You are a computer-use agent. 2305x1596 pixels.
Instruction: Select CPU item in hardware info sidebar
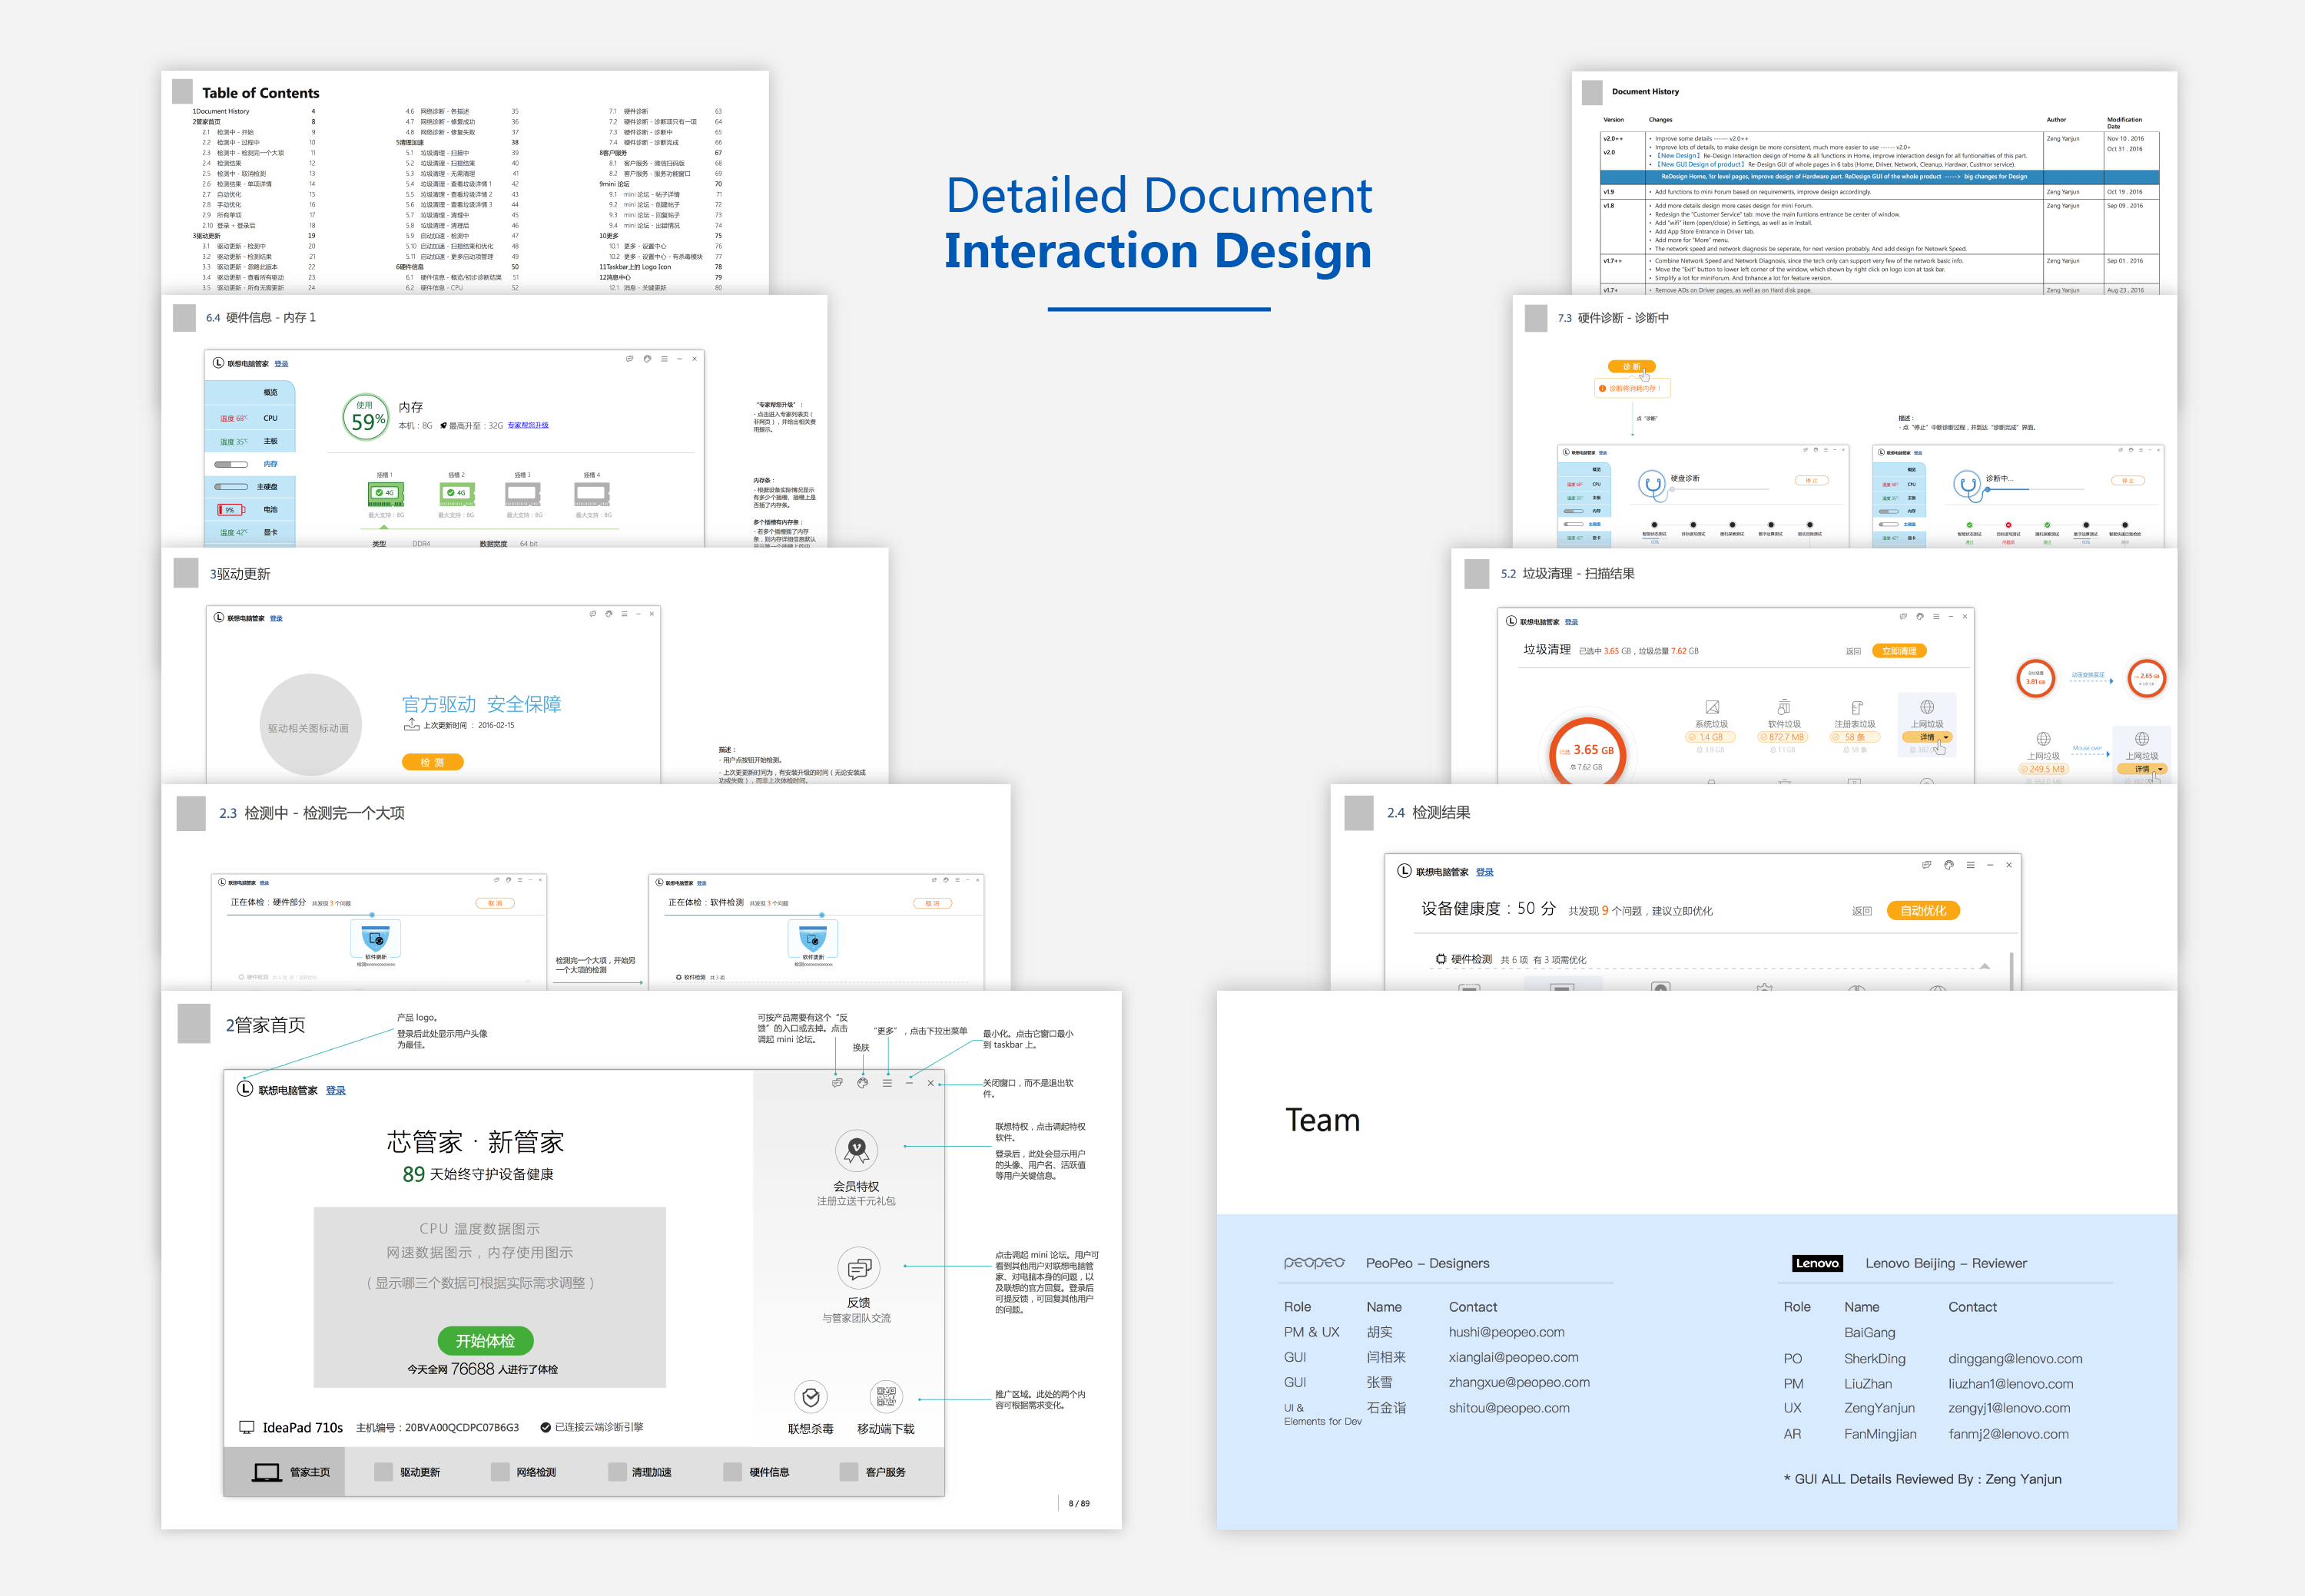pyautogui.click(x=270, y=418)
